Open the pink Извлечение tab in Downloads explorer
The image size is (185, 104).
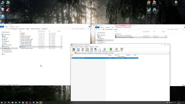[x=123, y=26]
